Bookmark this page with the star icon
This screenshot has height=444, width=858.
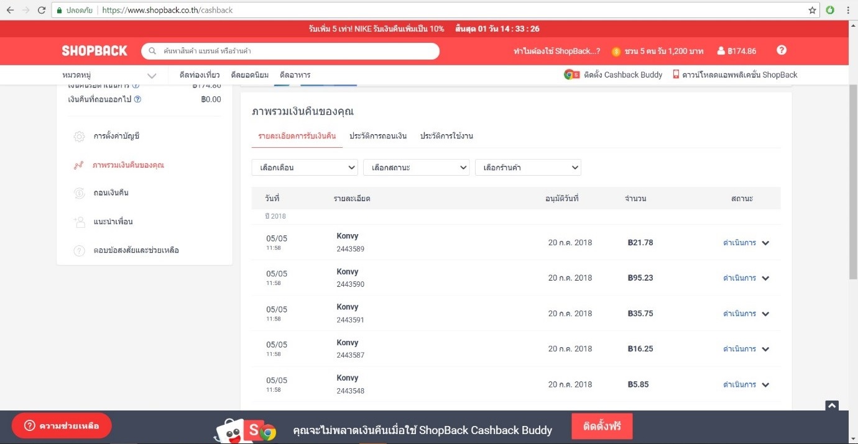812,10
